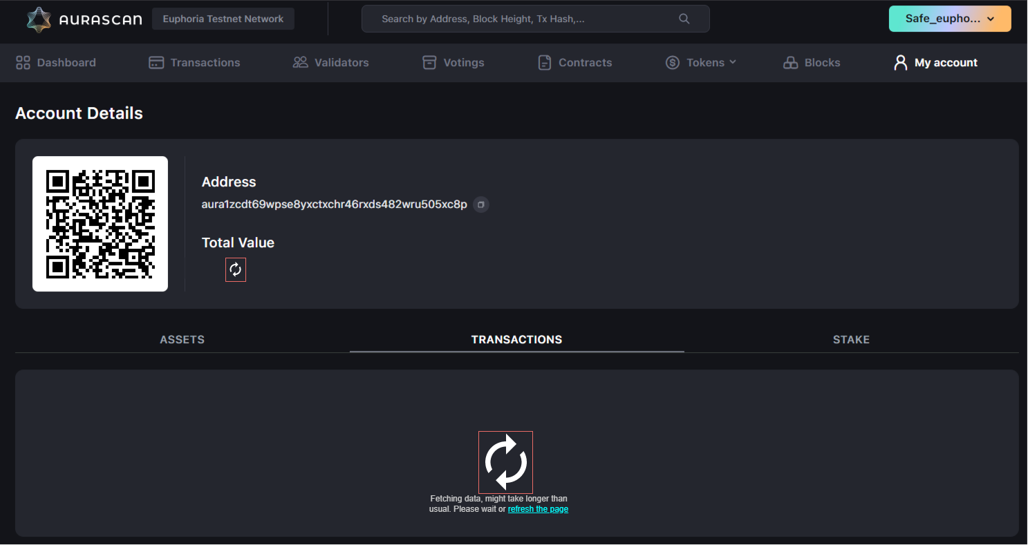1028x545 pixels.
Task: Click the refresh icon under Total Value
Action: [x=235, y=269]
